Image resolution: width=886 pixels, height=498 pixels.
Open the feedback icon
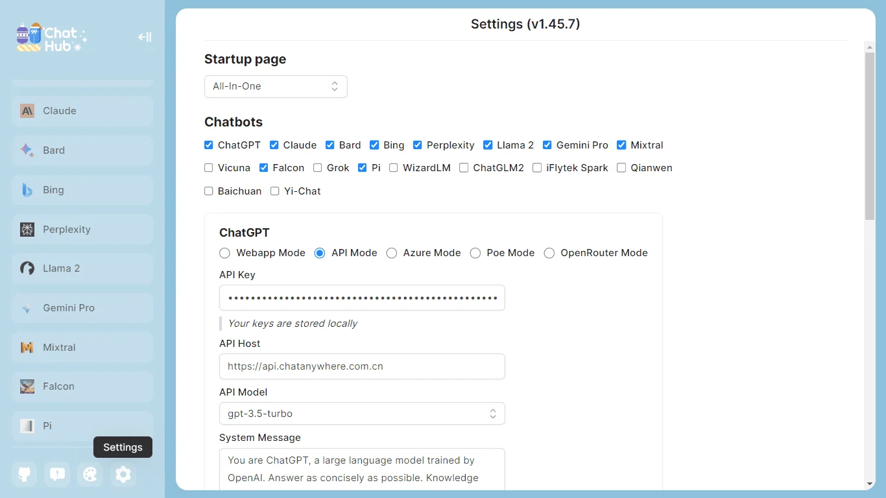(x=57, y=475)
